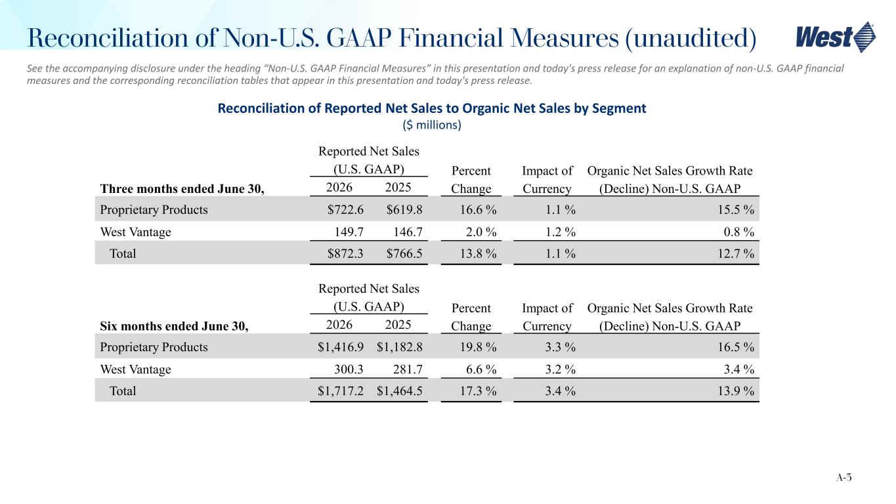Image resolution: width=896 pixels, height=504 pixels.
Task: Click the Proprietary Products three-month row label
Action: [154, 210]
